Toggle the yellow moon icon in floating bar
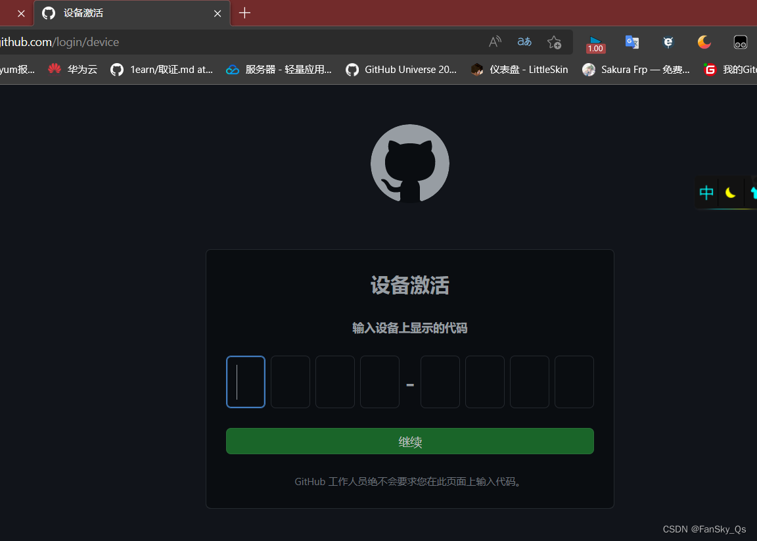This screenshot has width=757, height=541. 731,193
